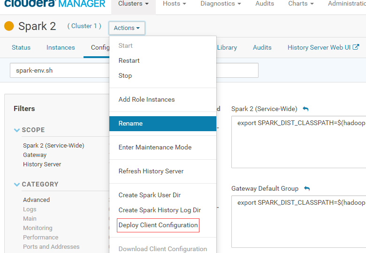Screen dimensions: 366x253
Task: Choose Create Spark User Dir
Action: pyautogui.click(x=163, y=195)
